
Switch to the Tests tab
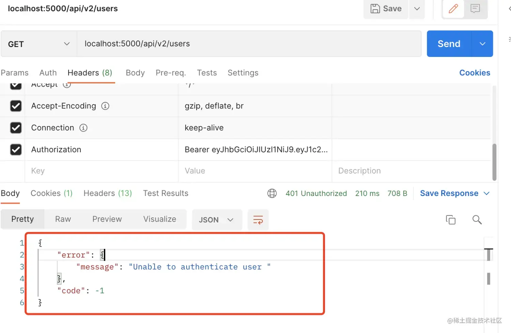coord(207,73)
